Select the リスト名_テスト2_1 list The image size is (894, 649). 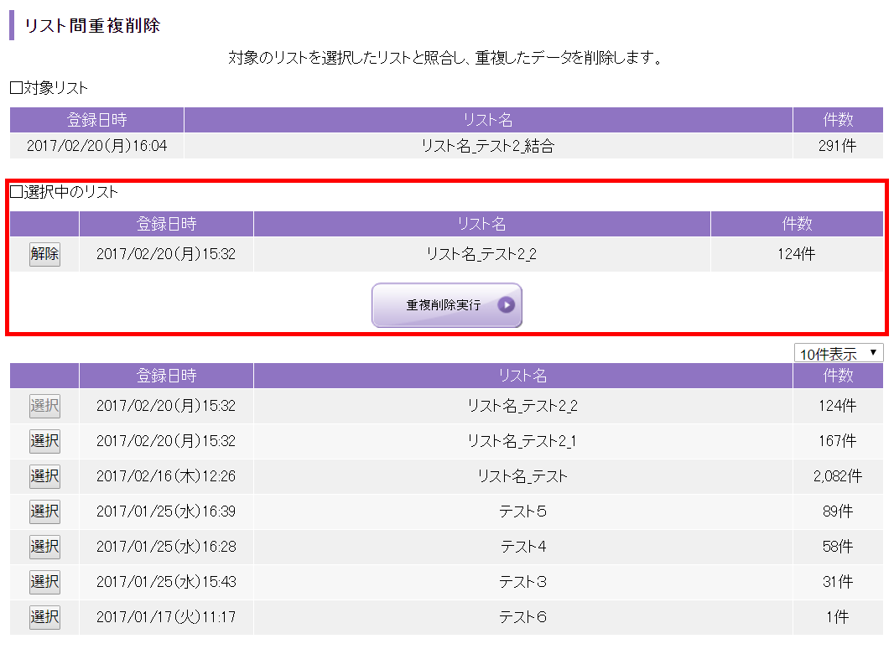tap(44, 441)
